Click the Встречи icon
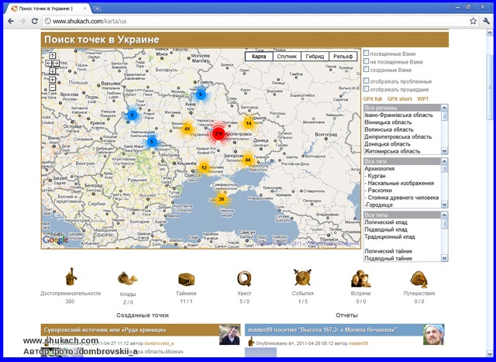The height and width of the screenshot is (362, 496). click(x=360, y=278)
